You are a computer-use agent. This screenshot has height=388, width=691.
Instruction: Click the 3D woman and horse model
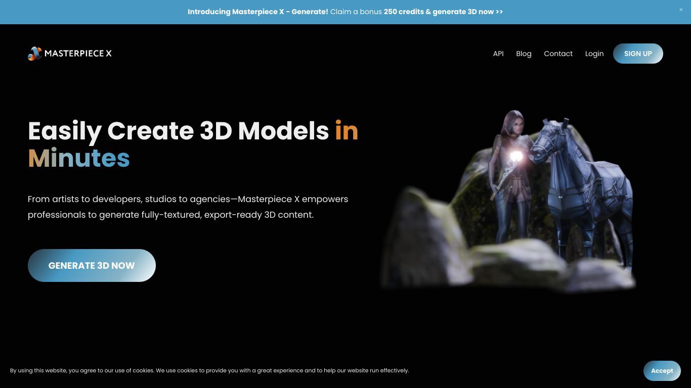click(x=508, y=201)
